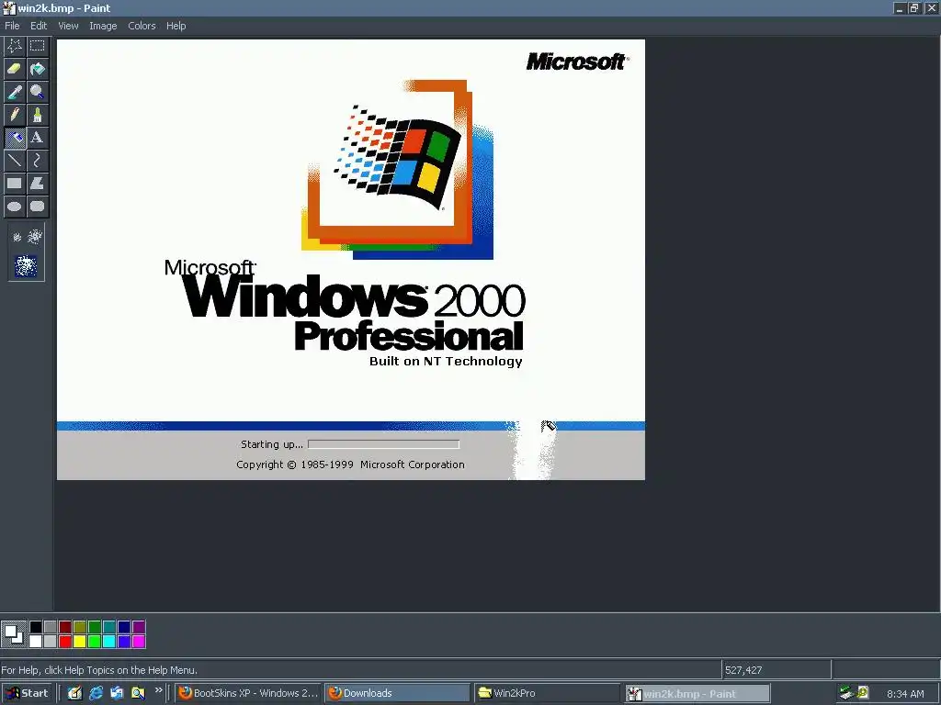Select the navy blue color swatch

[124, 627]
